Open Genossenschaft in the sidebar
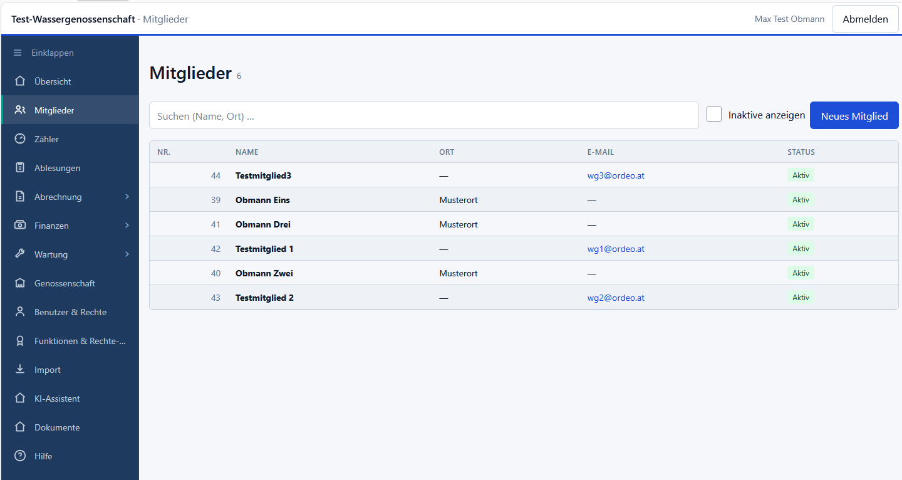This screenshot has height=480, width=902. coord(70,283)
